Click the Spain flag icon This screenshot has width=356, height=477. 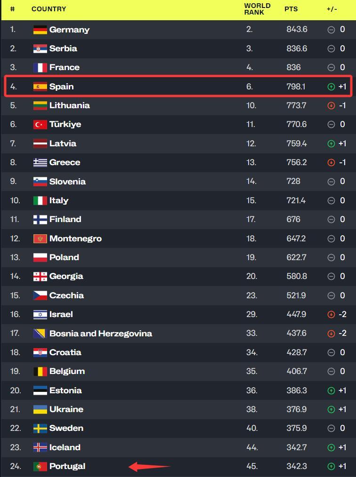coord(40,87)
